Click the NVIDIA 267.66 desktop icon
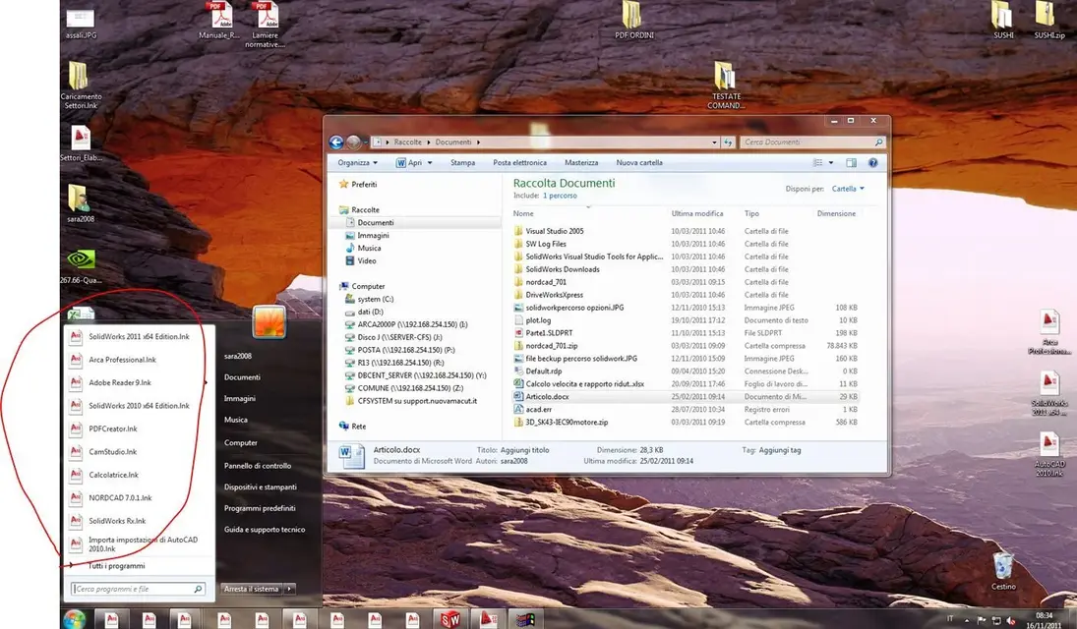1077x629 pixels. click(81, 266)
